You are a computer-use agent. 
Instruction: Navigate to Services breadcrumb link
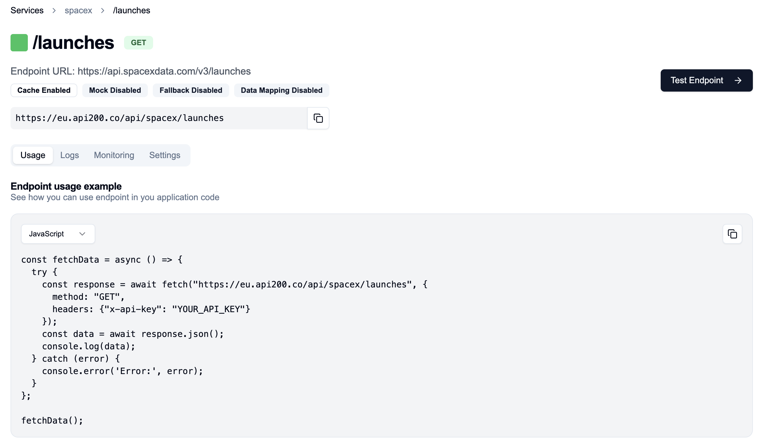click(27, 11)
